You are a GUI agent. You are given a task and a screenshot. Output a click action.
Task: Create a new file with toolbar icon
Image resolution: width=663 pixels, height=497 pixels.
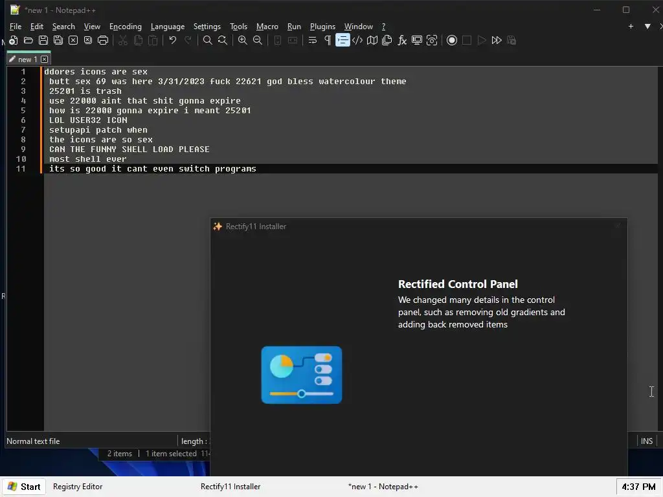(x=13, y=40)
